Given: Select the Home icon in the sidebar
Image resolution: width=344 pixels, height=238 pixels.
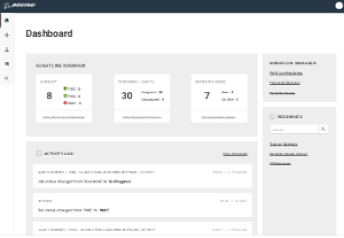Looking at the screenshot, I should tap(7, 20).
